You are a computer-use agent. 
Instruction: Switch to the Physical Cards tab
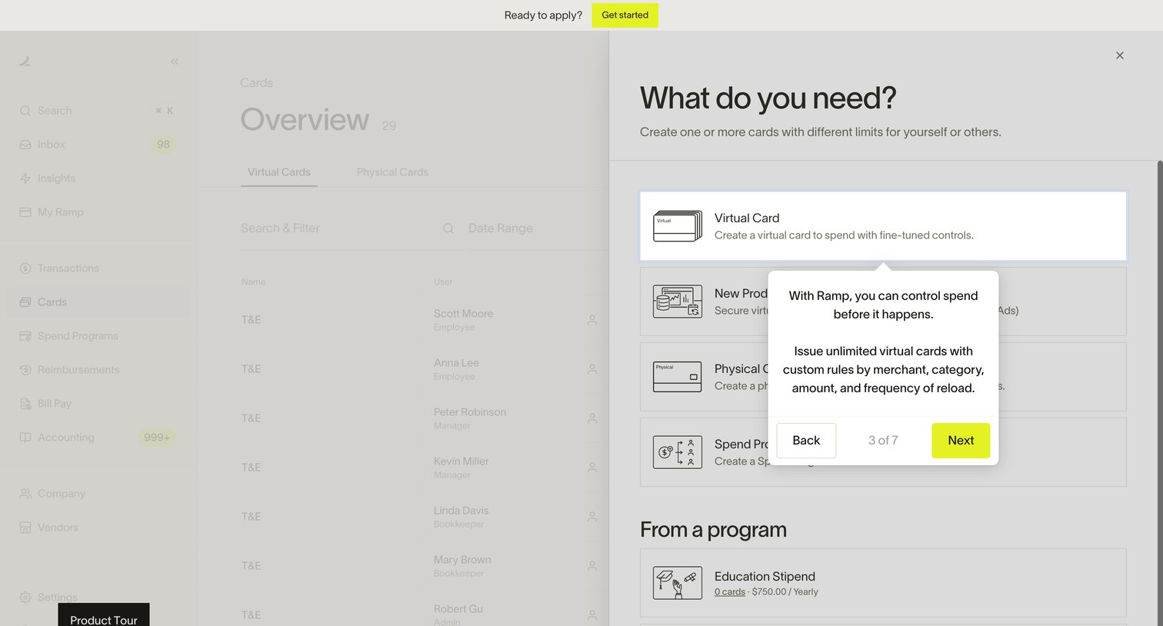pos(392,172)
